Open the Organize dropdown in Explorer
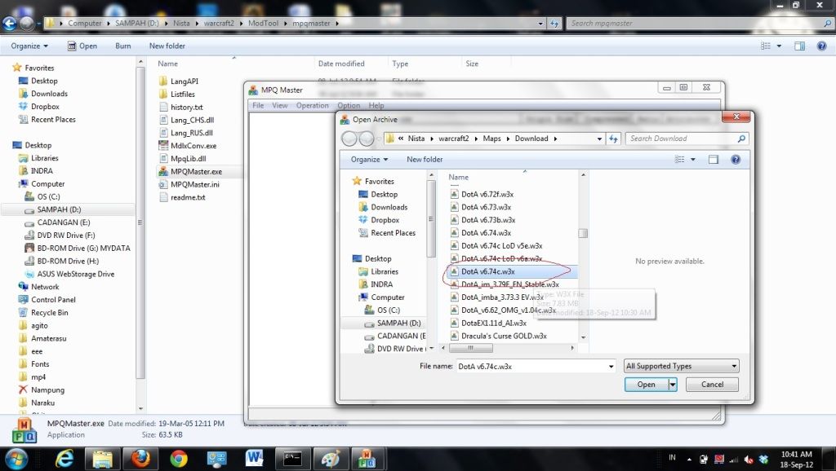This screenshot has height=471, width=836. [x=29, y=46]
